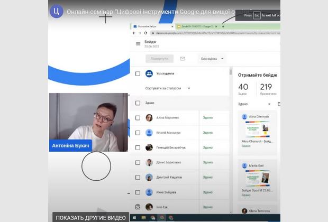328x222 pixels.
Task: Open a new browser tab with plus
Action: click(223, 26)
